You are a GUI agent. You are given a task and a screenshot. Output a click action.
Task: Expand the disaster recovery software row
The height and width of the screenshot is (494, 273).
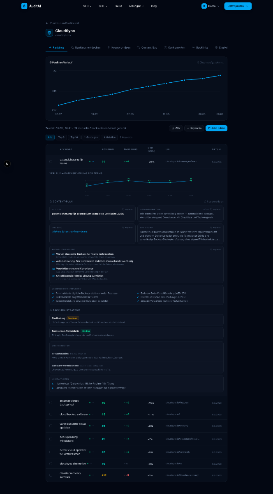pyautogui.click(x=93, y=475)
